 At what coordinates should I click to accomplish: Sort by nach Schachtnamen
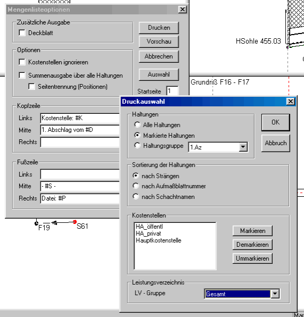(136, 196)
